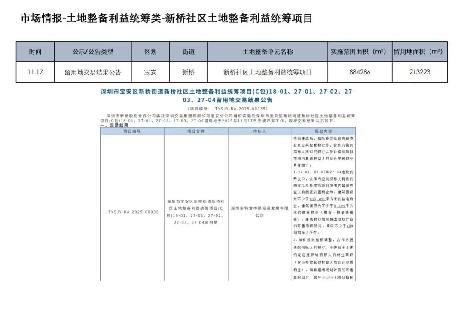464x310 pixels.
Task: Click the 213223 reserved land area cell
Action: pyautogui.click(x=419, y=72)
